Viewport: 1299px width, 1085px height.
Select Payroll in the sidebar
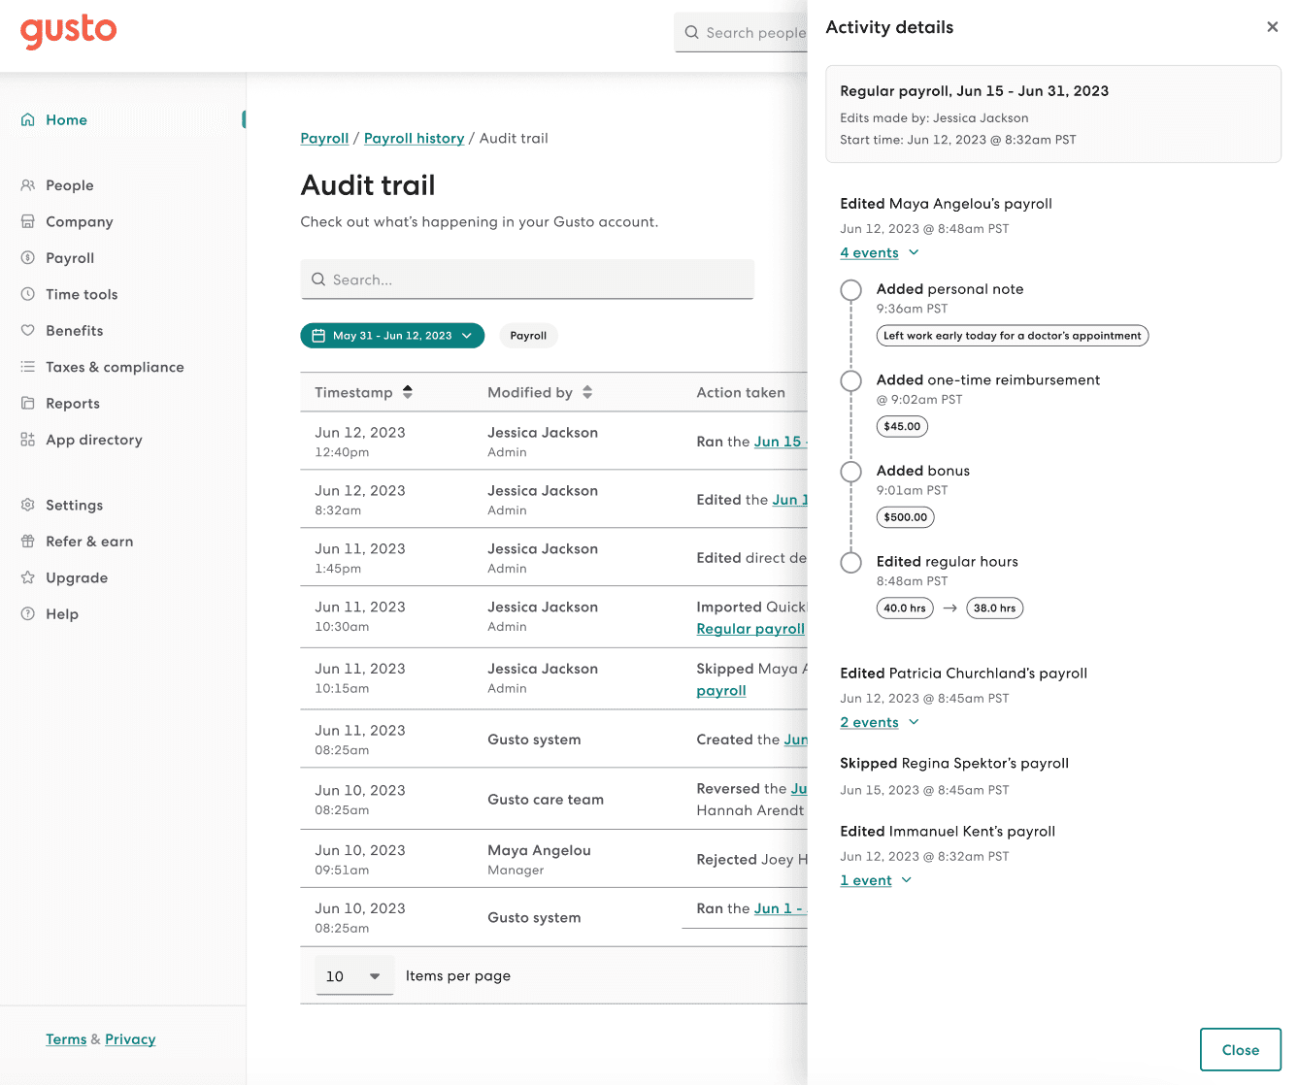[x=70, y=258]
